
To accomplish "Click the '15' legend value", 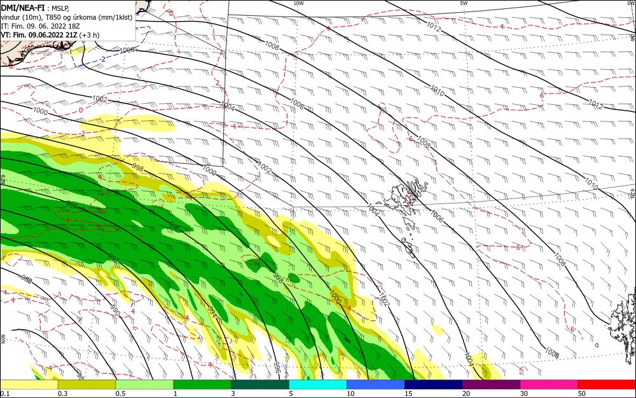I will pyautogui.click(x=408, y=394).
